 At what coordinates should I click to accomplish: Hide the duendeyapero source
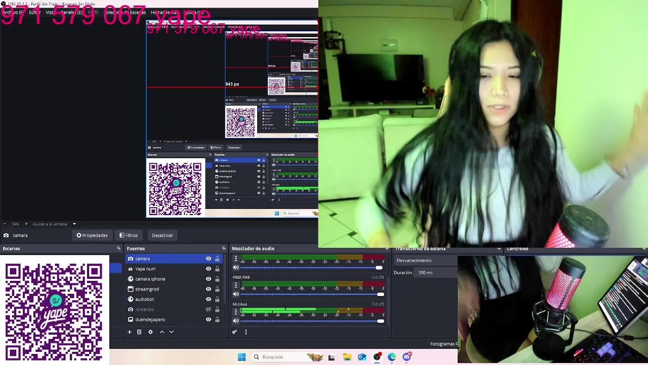tap(208, 319)
